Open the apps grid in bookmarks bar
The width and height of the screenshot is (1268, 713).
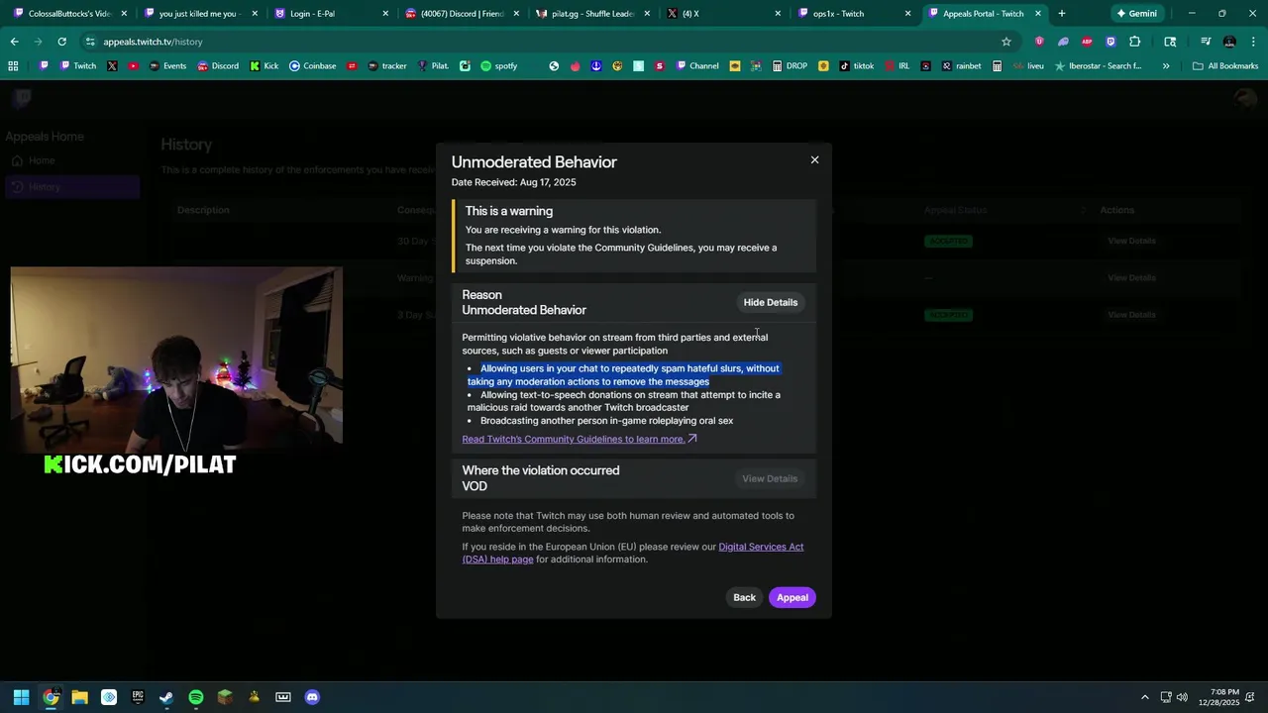pyautogui.click(x=13, y=66)
